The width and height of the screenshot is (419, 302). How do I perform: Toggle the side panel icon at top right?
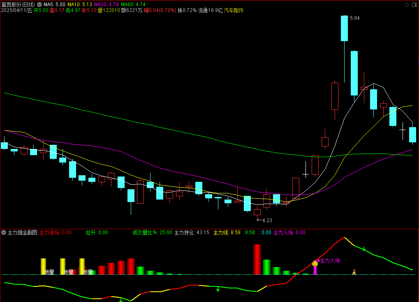(414, 5)
